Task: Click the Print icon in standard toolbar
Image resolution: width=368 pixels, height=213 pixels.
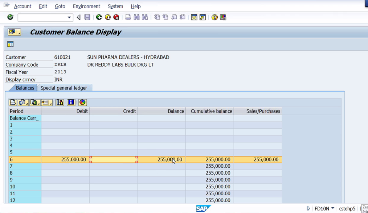Action: coord(128,17)
